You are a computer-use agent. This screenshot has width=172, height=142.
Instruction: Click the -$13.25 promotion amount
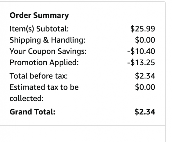tap(141, 62)
